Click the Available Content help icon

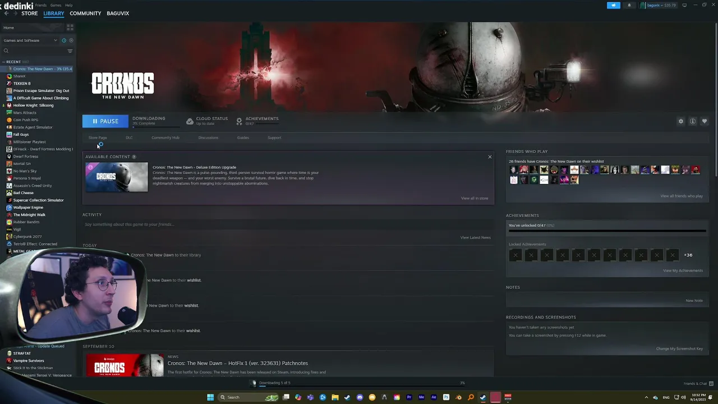134,157
